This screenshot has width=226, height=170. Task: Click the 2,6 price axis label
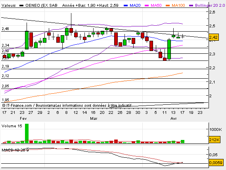tap(212, 12)
